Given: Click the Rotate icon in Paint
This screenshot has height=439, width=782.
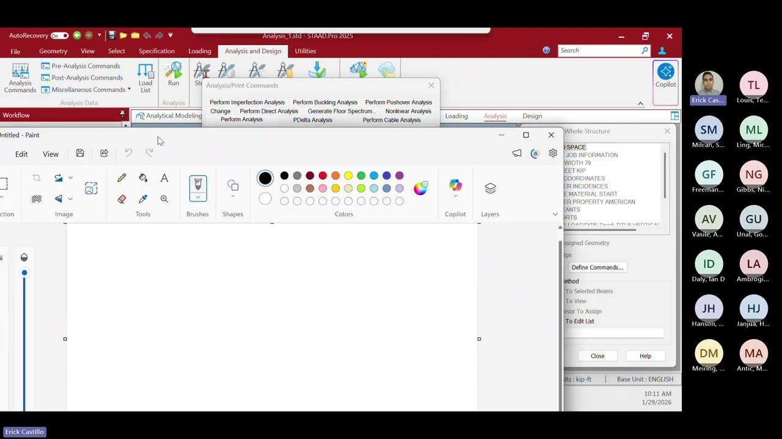Looking at the screenshot, I should (x=59, y=178).
